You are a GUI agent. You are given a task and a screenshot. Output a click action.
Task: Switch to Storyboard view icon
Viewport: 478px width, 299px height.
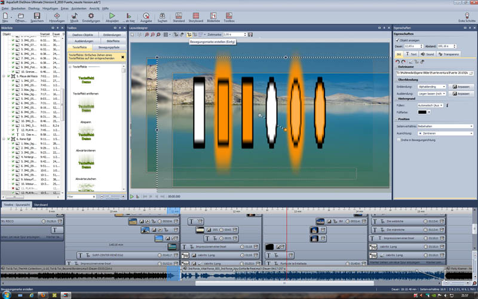click(195, 16)
